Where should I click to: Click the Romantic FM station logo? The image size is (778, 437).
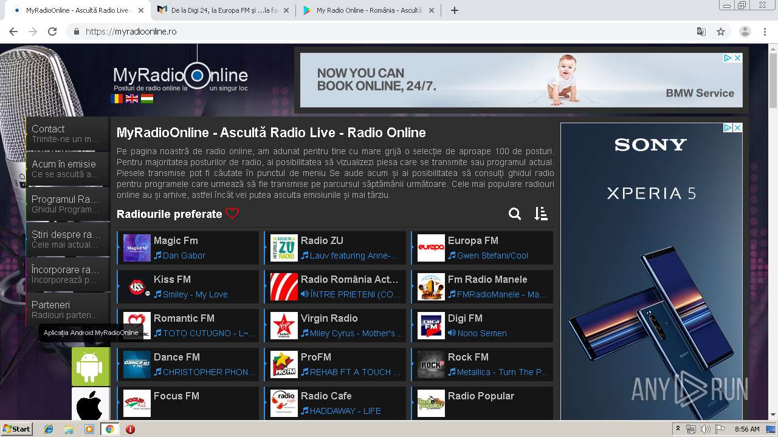pos(137,326)
